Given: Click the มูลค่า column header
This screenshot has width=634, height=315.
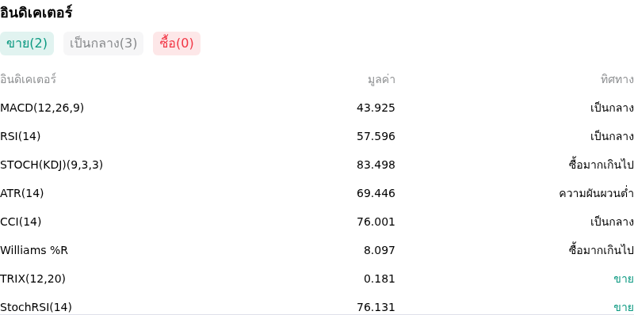Looking at the screenshot, I should coord(381,80).
